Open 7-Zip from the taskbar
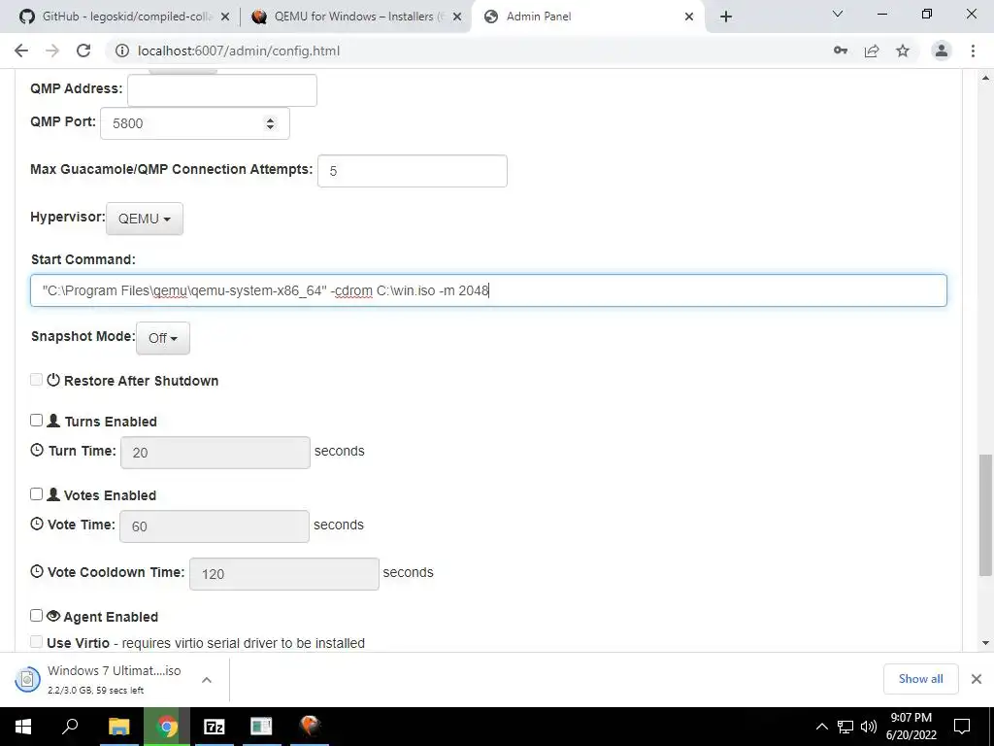The height and width of the screenshot is (746, 994). [215, 727]
